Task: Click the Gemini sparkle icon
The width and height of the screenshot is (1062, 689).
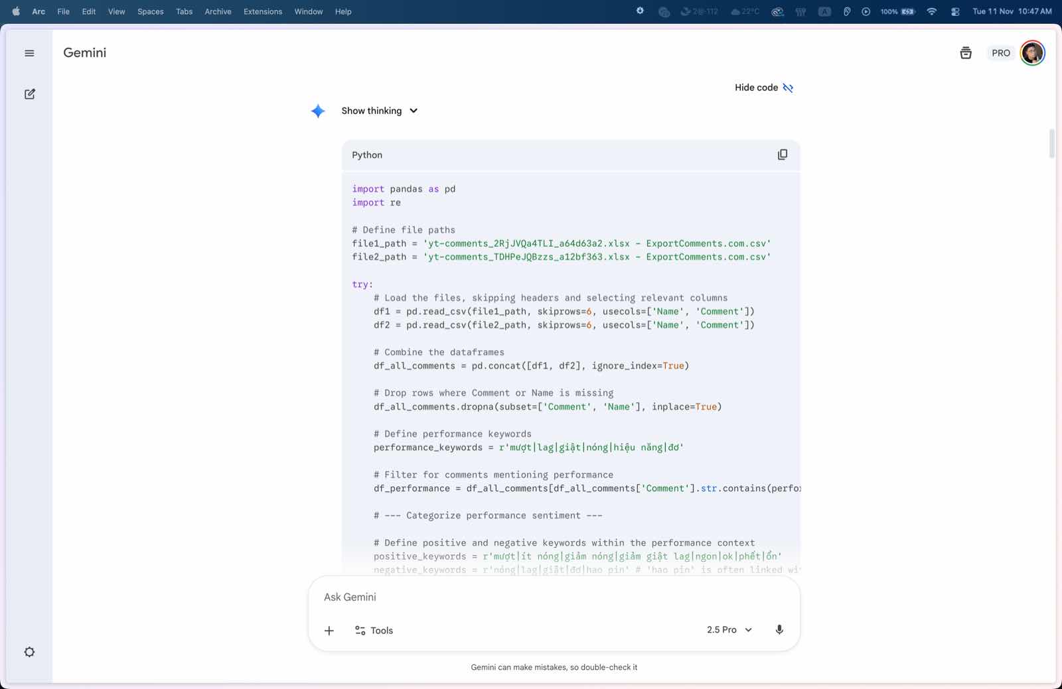Action: pos(318,111)
